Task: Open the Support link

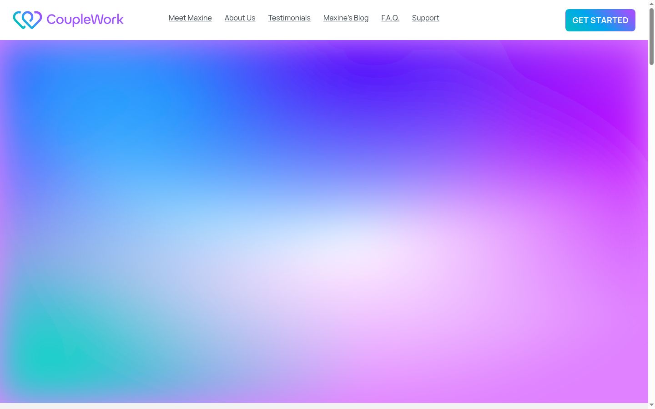Action: click(426, 18)
